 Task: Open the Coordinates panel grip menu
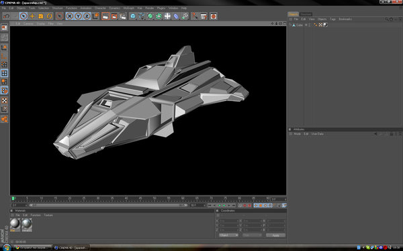click(x=217, y=211)
